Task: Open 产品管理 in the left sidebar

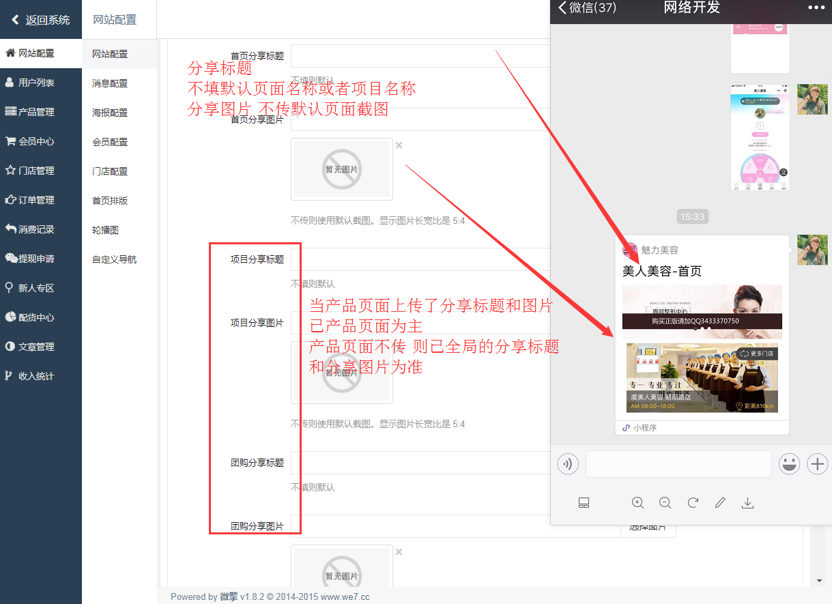Action: 36,112
